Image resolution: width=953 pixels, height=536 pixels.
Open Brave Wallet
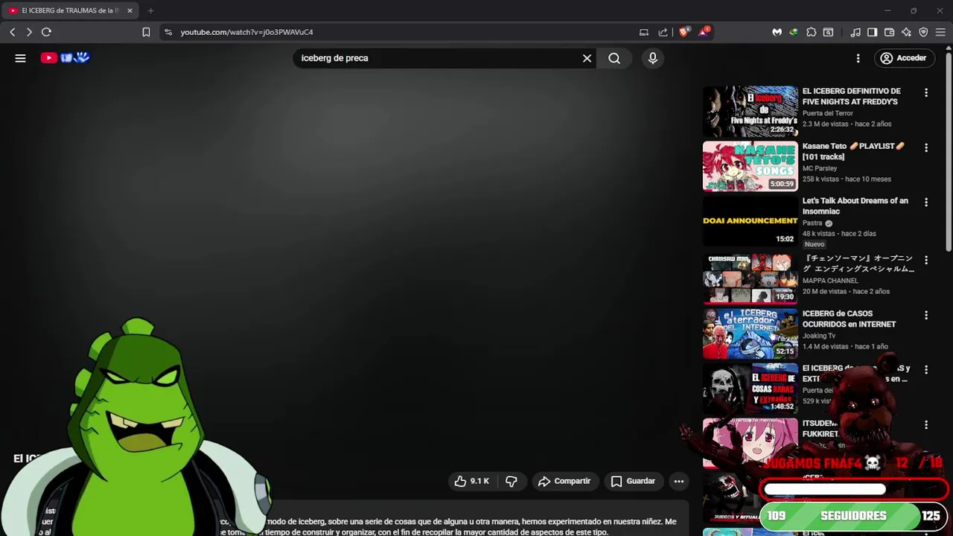click(x=889, y=32)
